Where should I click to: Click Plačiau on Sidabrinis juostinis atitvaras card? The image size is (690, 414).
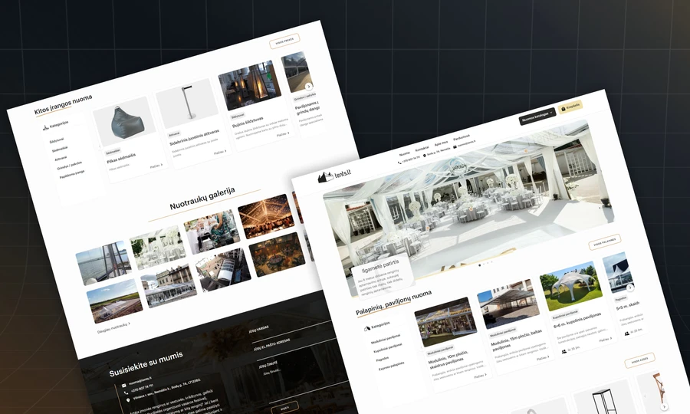(220, 153)
